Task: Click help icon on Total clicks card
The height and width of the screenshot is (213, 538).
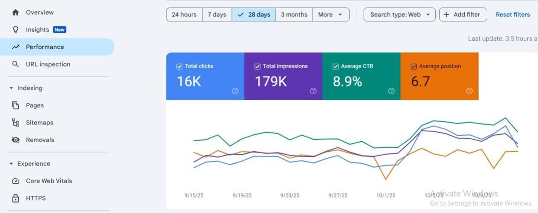Action: [x=235, y=91]
